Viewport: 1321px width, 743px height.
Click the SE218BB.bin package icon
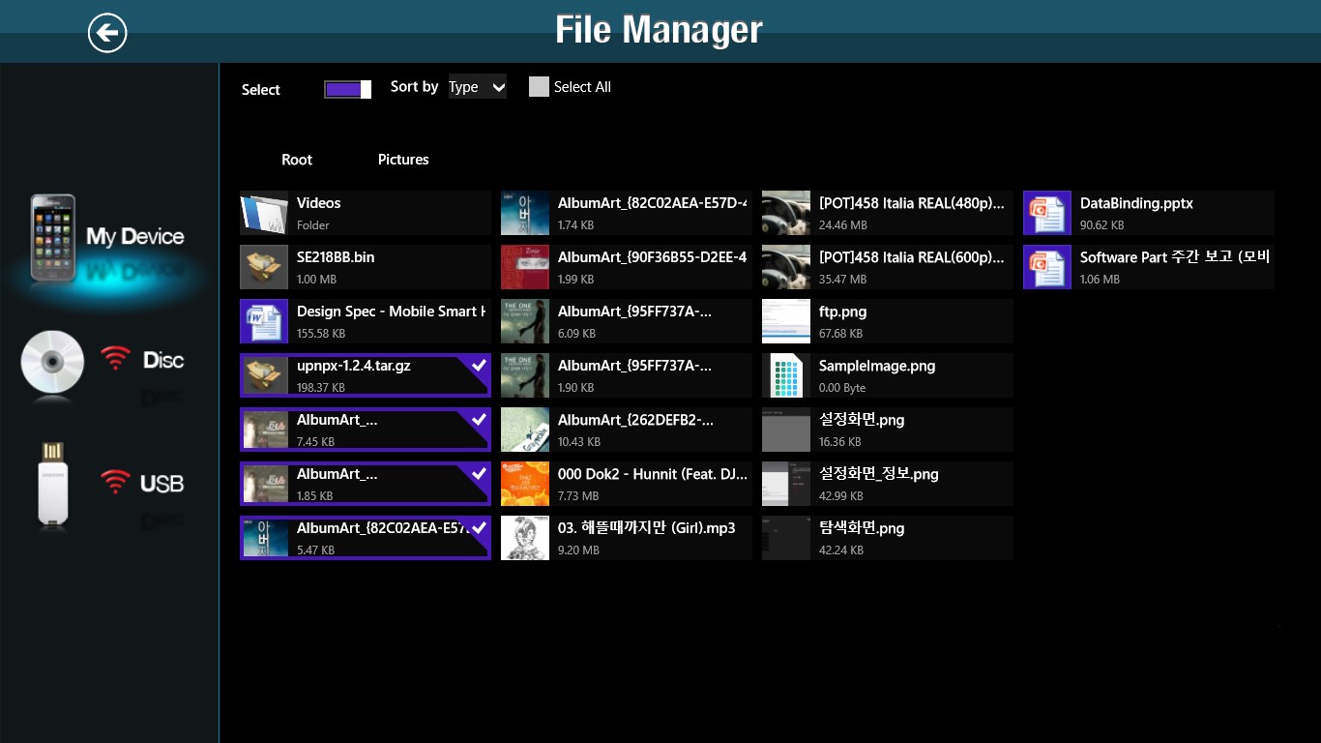(264, 267)
